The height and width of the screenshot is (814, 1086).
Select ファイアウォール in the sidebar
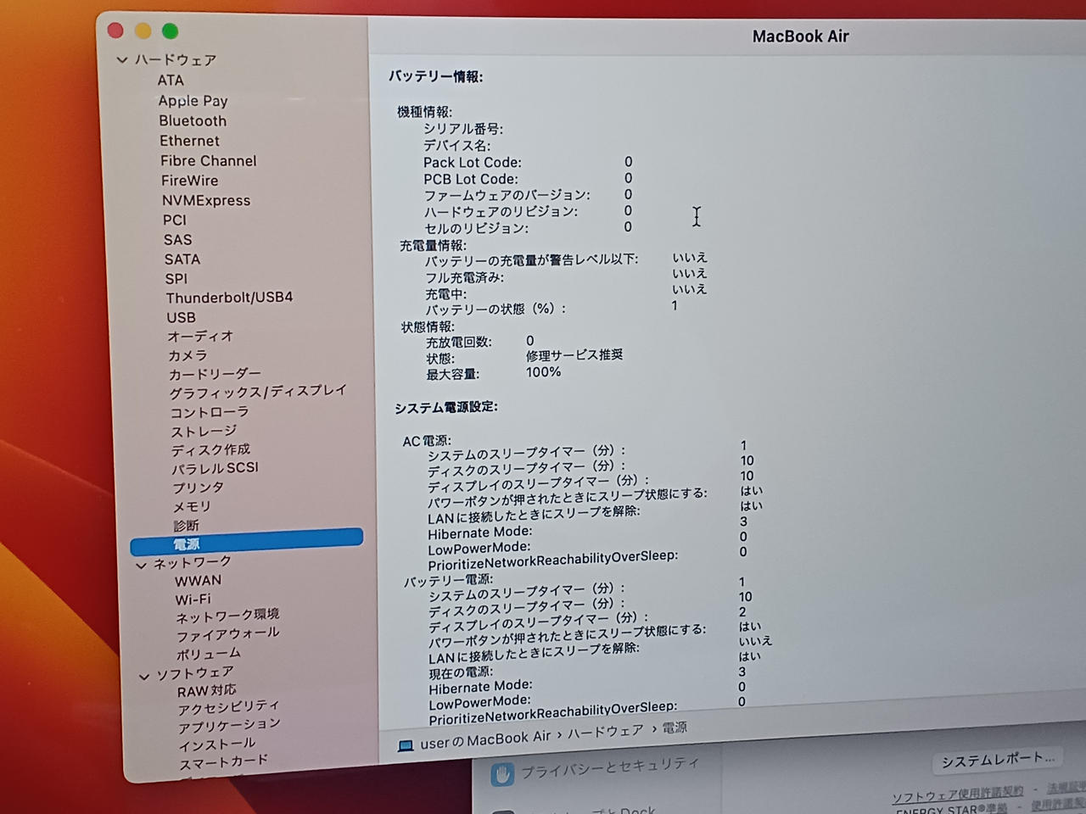click(227, 635)
